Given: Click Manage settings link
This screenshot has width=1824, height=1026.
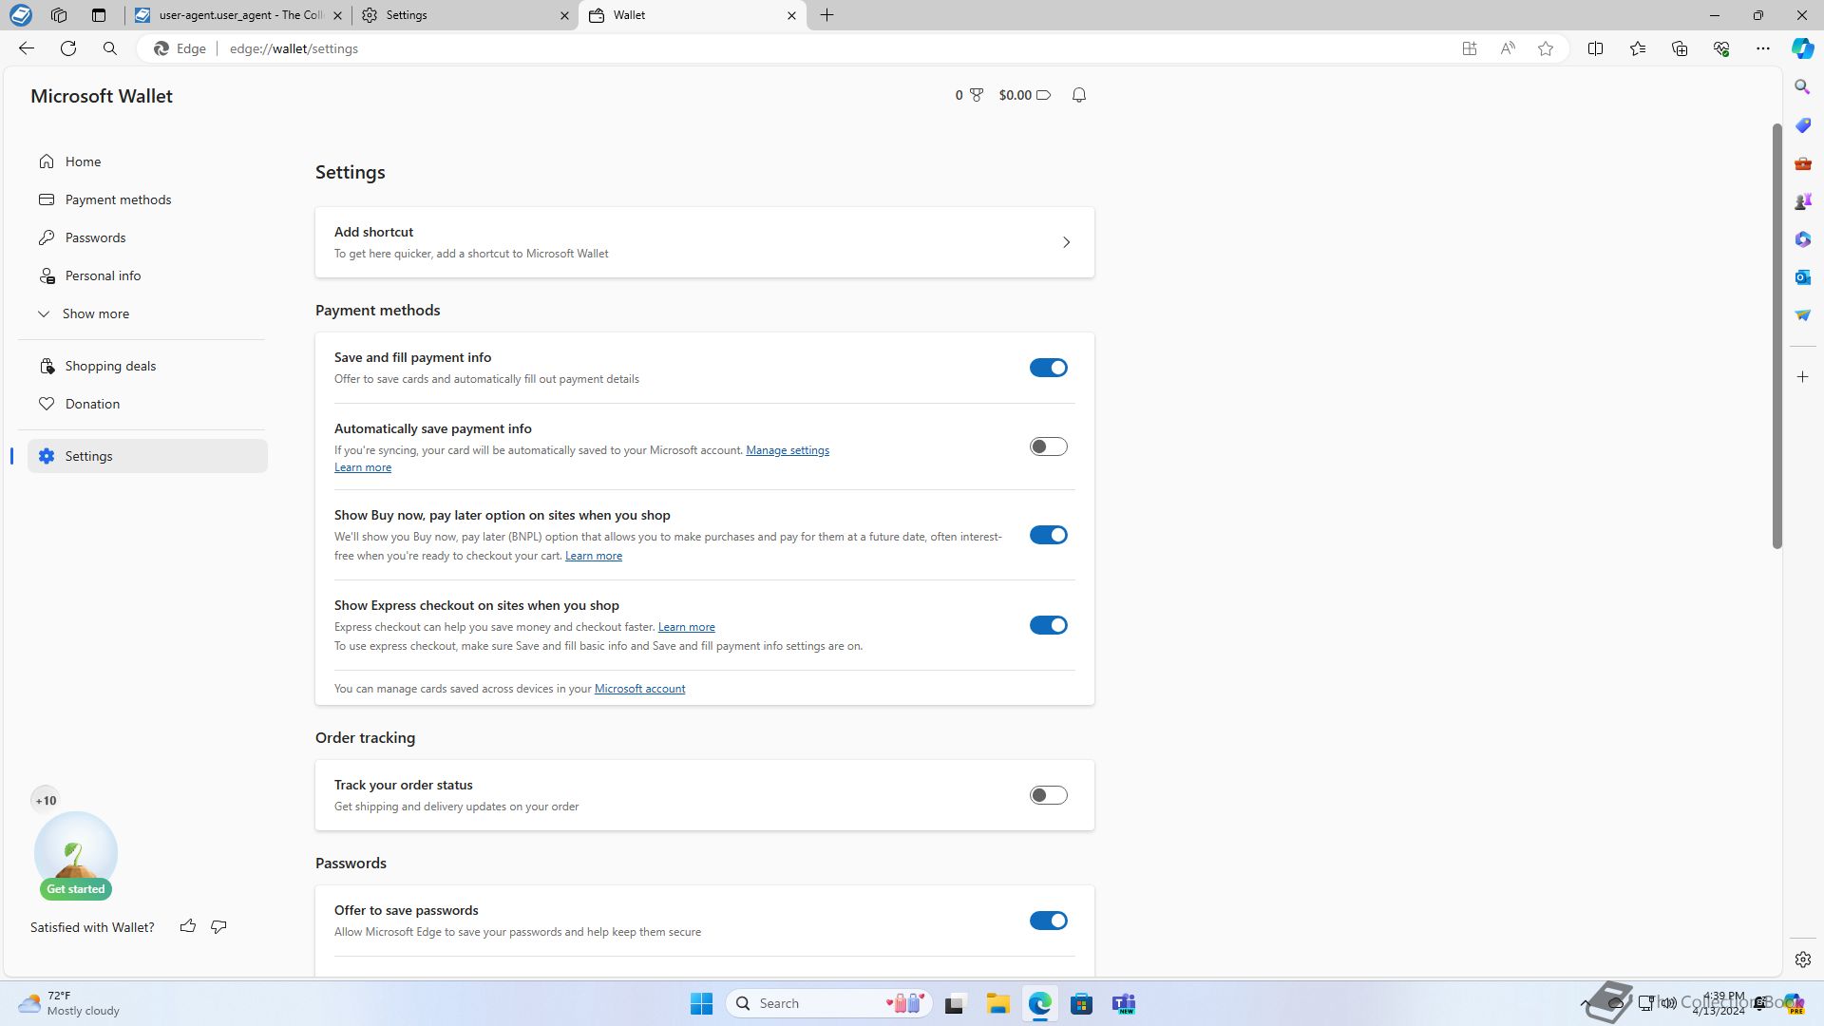Looking at the screenshot, I should tap(788, 450).
